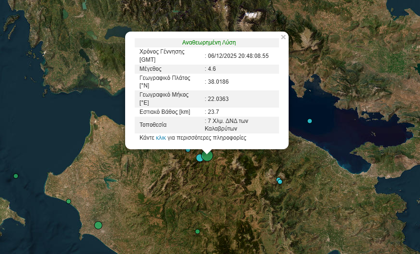Viewport: 420px width, 254px height.
Task: Click the small green marker on the western coastline
Action: [x=69, y=201]
